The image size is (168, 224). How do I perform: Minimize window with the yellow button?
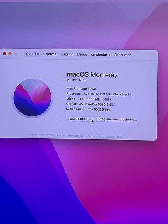tap(10, 54)
